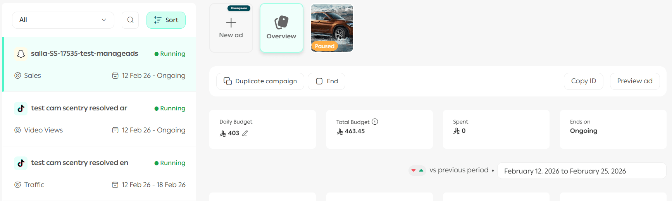
Task: Open the Sort options
Action: [166, 20]
